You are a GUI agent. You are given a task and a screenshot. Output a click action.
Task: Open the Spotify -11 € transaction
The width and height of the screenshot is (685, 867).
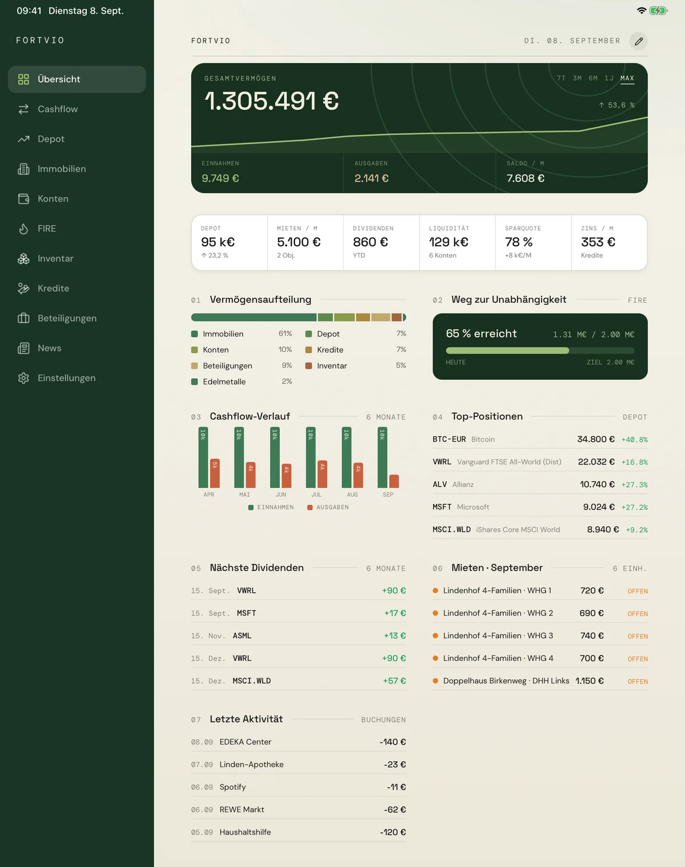[299, 787]
